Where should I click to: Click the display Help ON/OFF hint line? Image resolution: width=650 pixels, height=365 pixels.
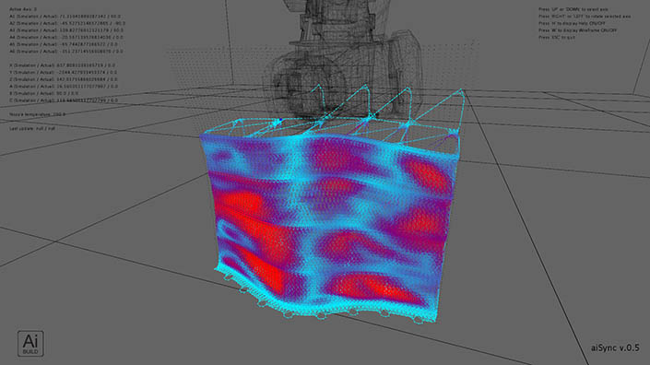[x=572, y=23]
